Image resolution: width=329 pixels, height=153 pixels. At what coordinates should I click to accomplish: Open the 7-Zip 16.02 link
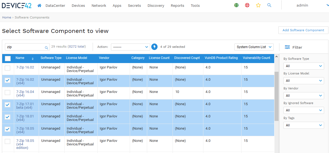tap(25, 67)
